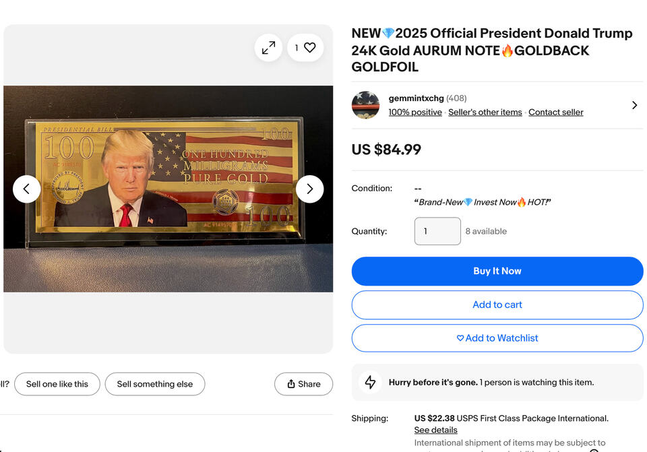Click the heart icon to favorite item
Image resolution: width=647 pixels, height=452 pixels.
[x=309, y=48]
